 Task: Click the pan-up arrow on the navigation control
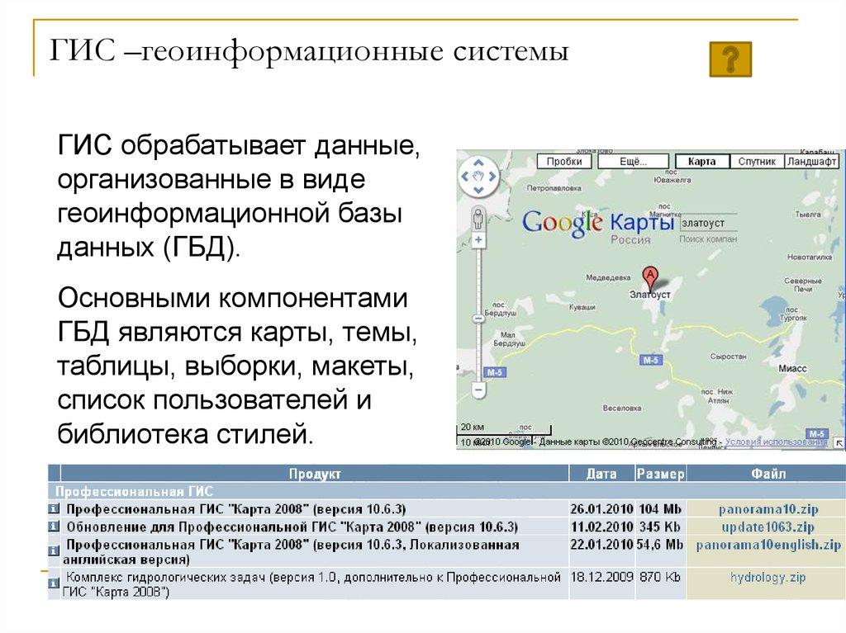coord(478,162)
